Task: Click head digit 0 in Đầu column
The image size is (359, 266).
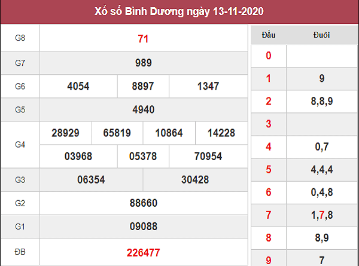Action: [x=269, y=56]
